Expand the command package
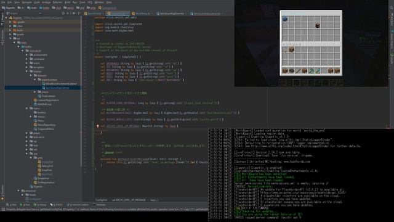 pos(26,59)
